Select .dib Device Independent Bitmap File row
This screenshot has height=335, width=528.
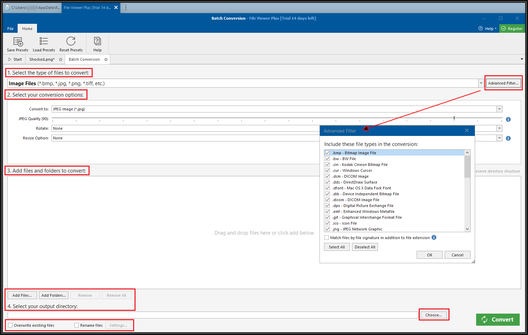(394, 194)
